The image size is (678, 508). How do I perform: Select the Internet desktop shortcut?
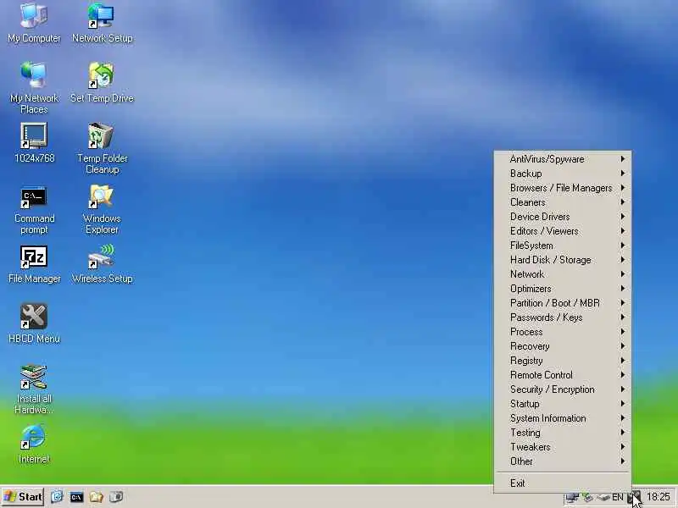pyautogui.click(x=34, y=444)
